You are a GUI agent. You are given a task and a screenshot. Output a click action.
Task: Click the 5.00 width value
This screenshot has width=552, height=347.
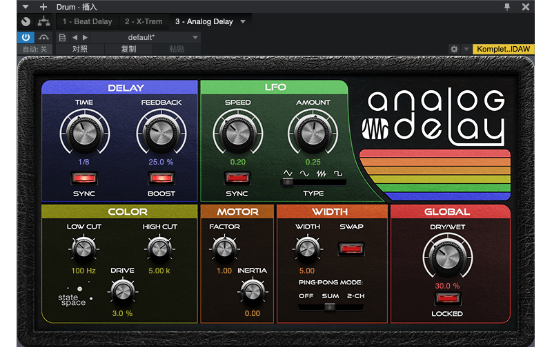307,271
